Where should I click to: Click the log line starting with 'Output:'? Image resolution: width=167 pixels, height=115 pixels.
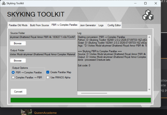(x=112, y=57)
